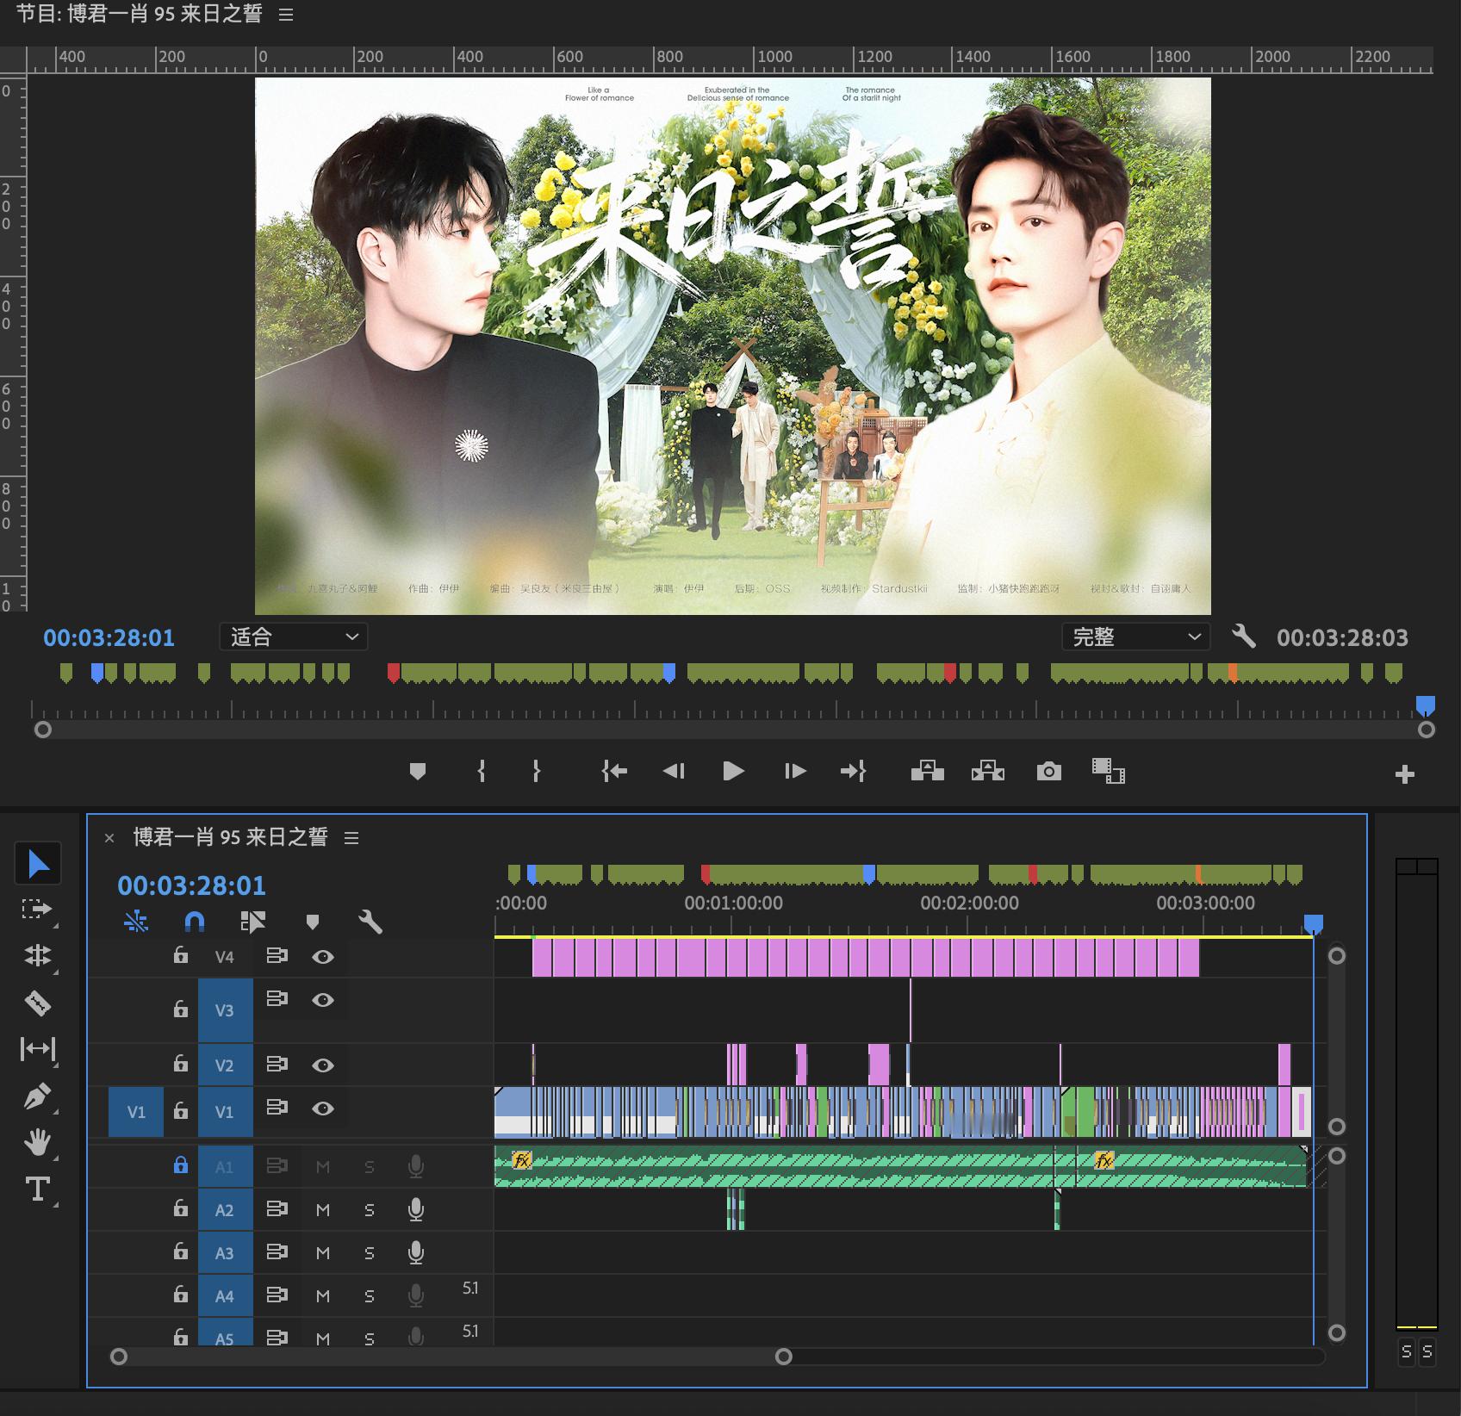This screenshot has height=1416, width=1461.
Task: Solo audio track A3
Action: click(x=370, y=1253)
